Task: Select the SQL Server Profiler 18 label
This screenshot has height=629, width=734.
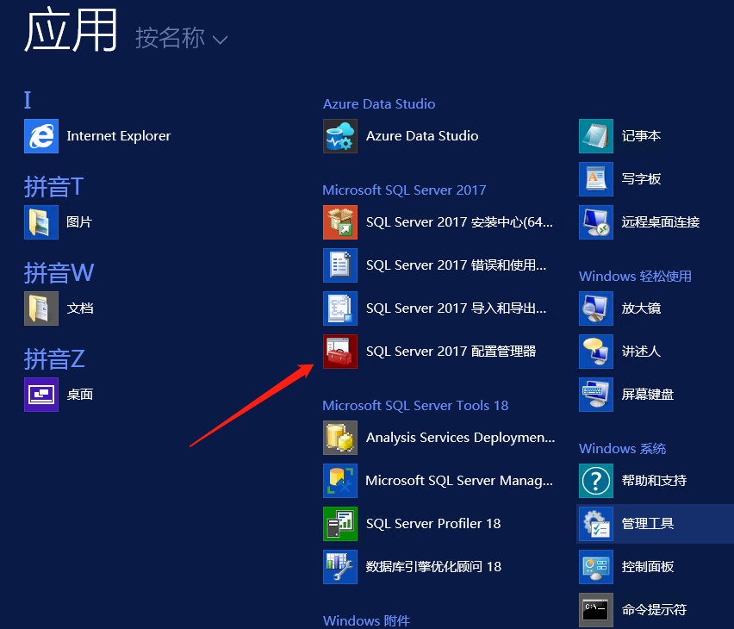Action: pos(433,524)
